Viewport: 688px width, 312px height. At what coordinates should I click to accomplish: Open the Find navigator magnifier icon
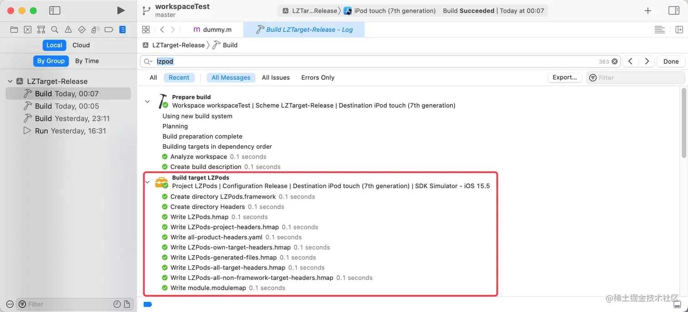(55, 30)
